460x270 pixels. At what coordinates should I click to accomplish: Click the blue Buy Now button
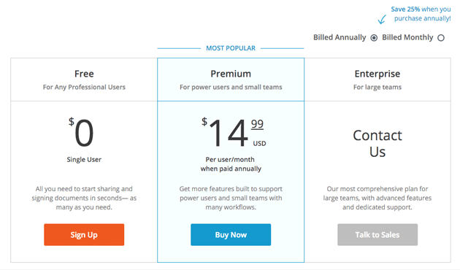click(231, 234)
